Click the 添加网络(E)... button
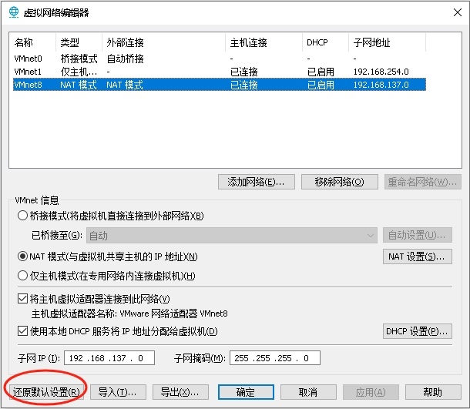This screenshot has height=409, width=470. coord(257,182)
